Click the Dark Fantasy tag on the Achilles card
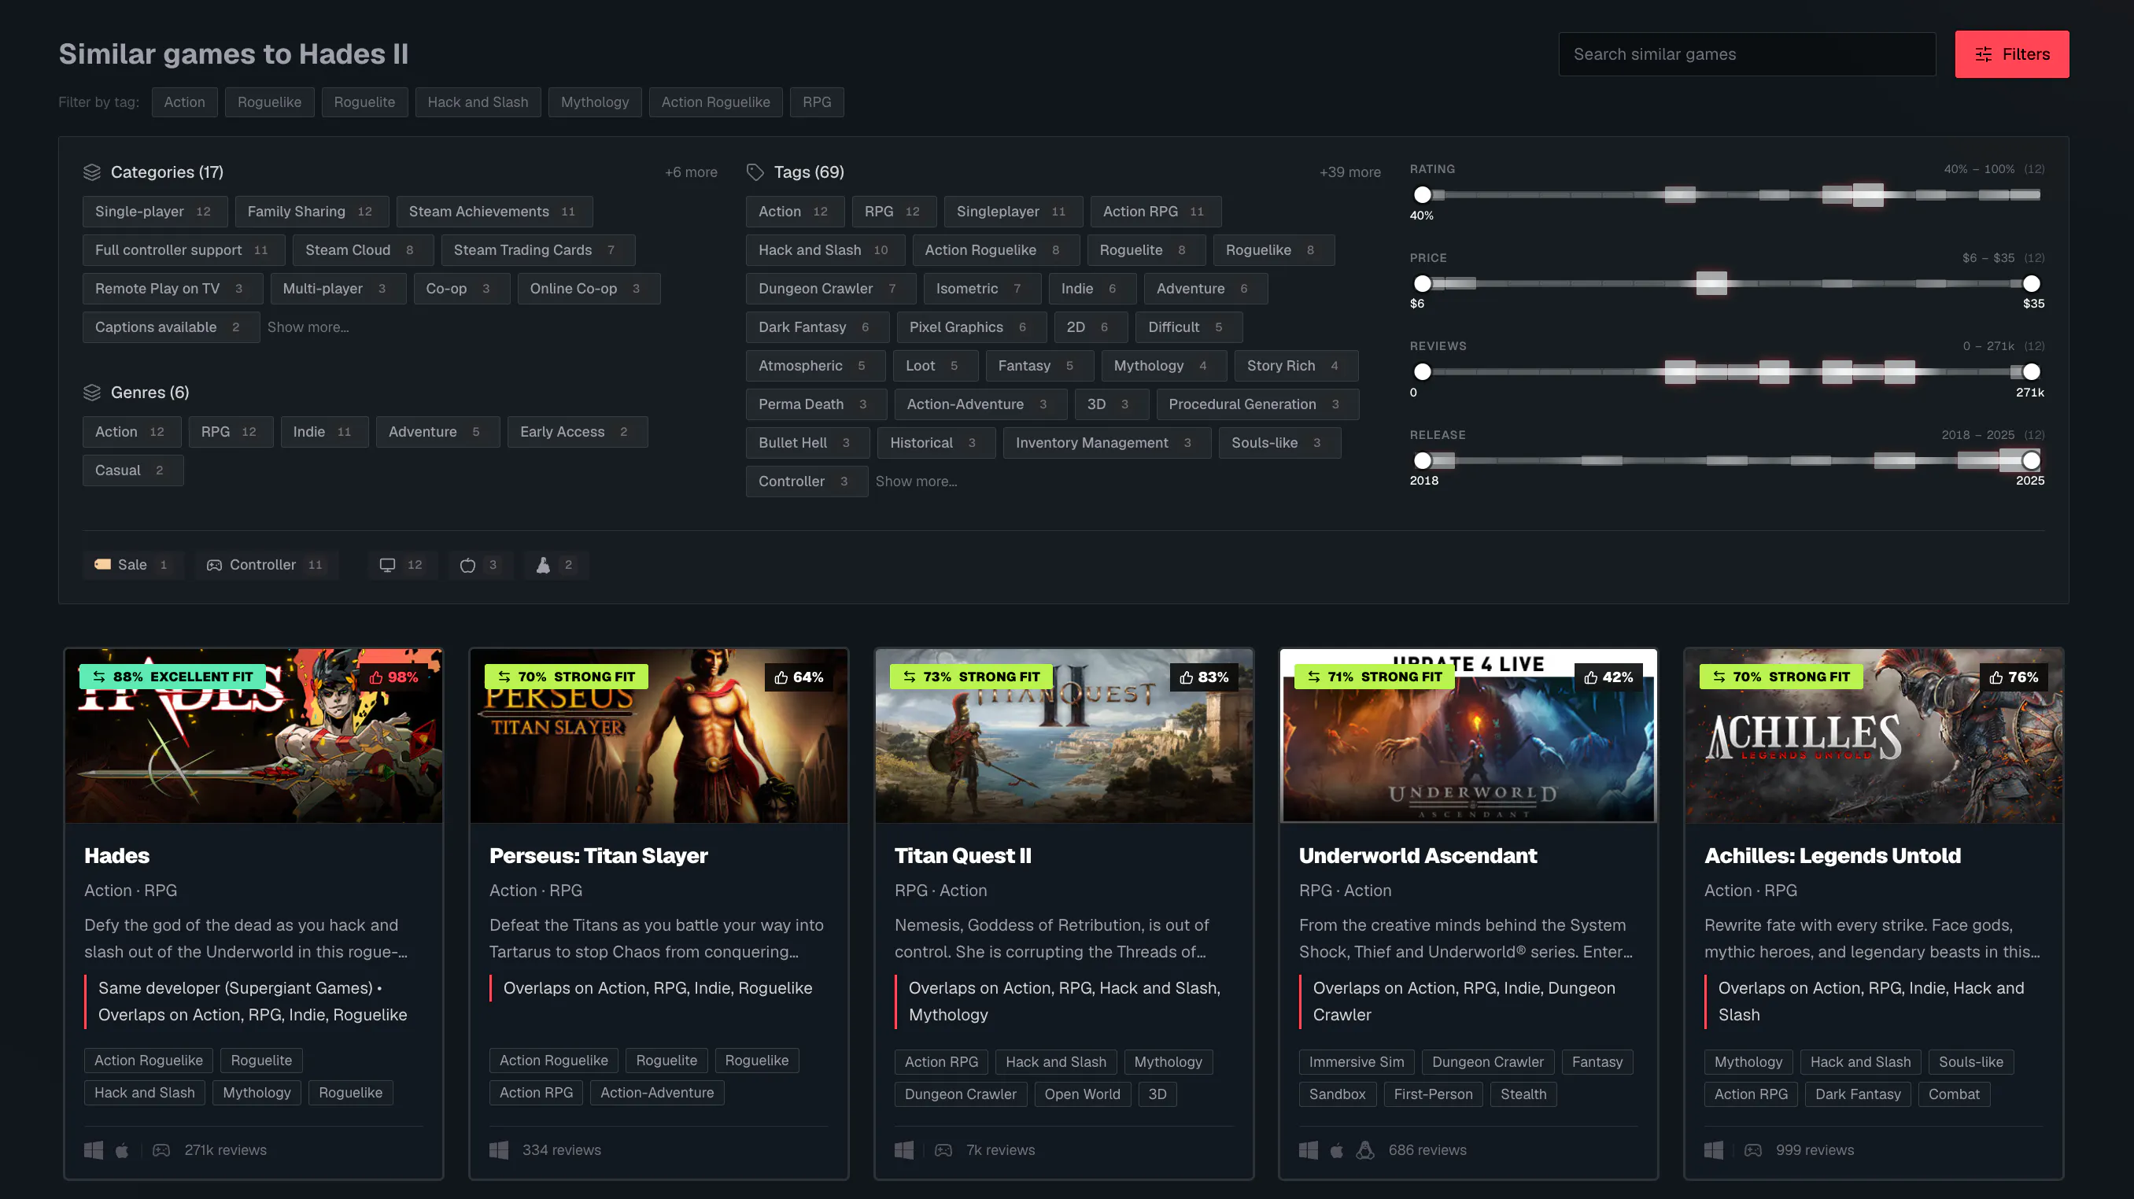Screen dimensions: 2134x1199 (x=1858, y=1094)
